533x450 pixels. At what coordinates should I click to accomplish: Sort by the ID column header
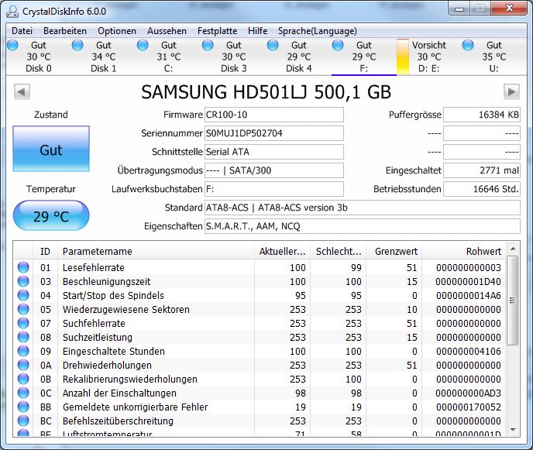[45, 251]
